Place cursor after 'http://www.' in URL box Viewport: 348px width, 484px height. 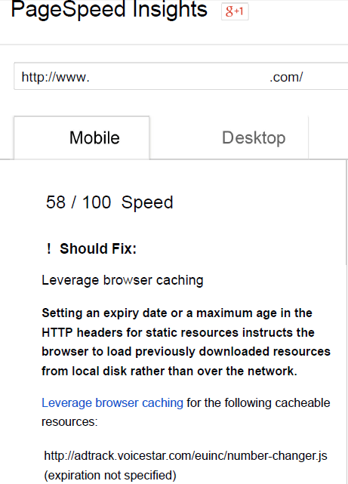tap(90, 77)
